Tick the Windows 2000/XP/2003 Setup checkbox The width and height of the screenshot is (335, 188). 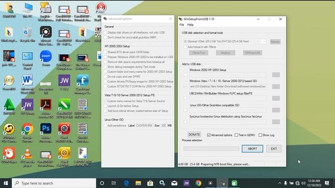(x=185, y=75)
